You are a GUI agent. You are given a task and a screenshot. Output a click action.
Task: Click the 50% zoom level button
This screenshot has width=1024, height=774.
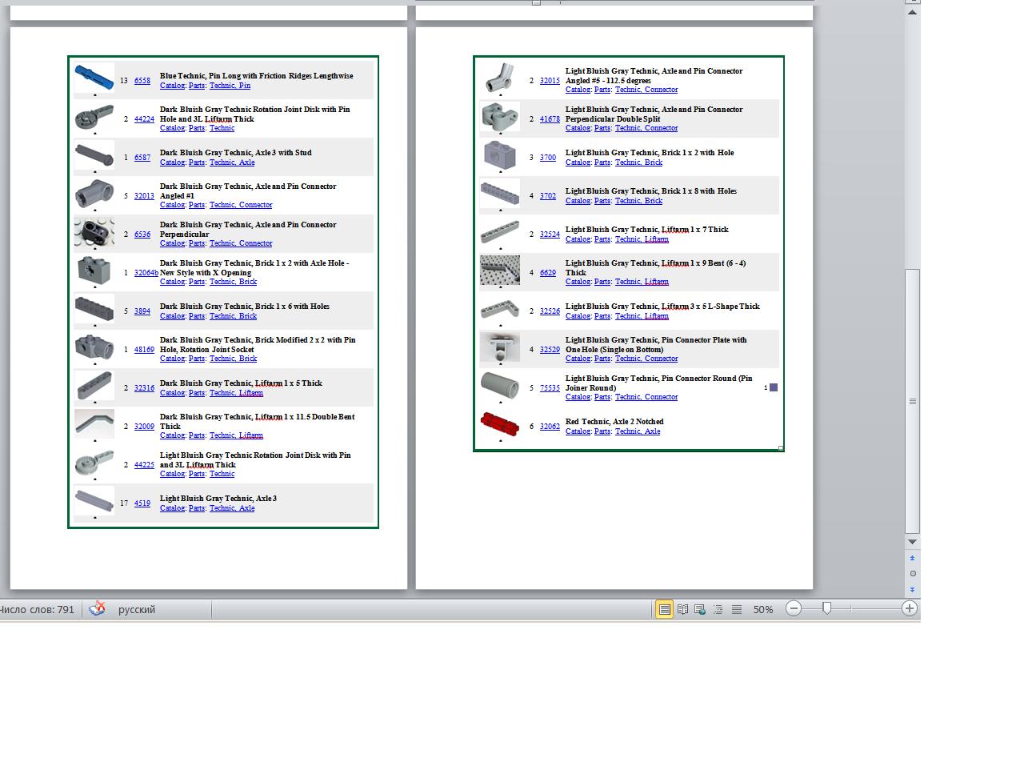point(762,609)
